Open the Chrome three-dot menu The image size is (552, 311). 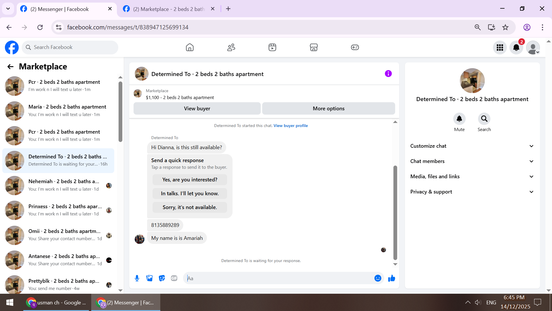543,27
